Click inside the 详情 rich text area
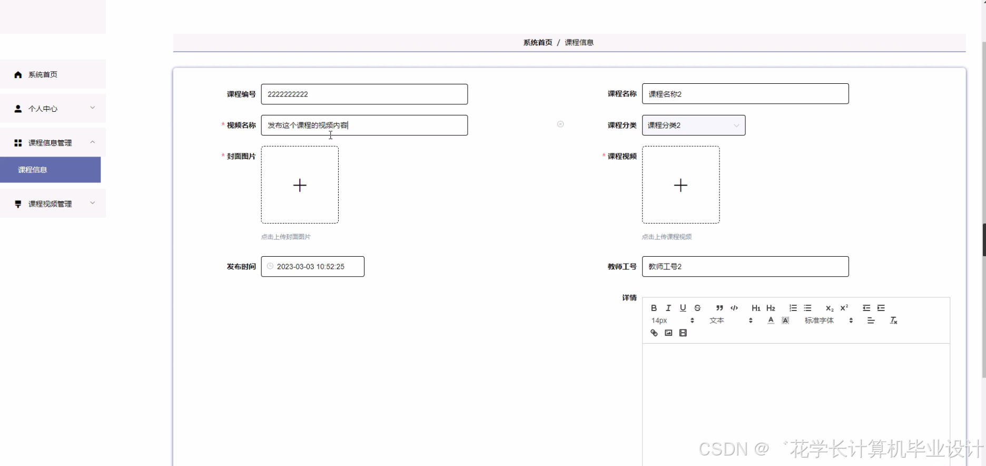 coord(796,404)
